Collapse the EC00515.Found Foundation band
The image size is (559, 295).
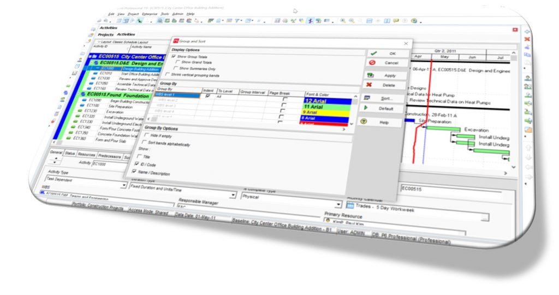[79, 94]
